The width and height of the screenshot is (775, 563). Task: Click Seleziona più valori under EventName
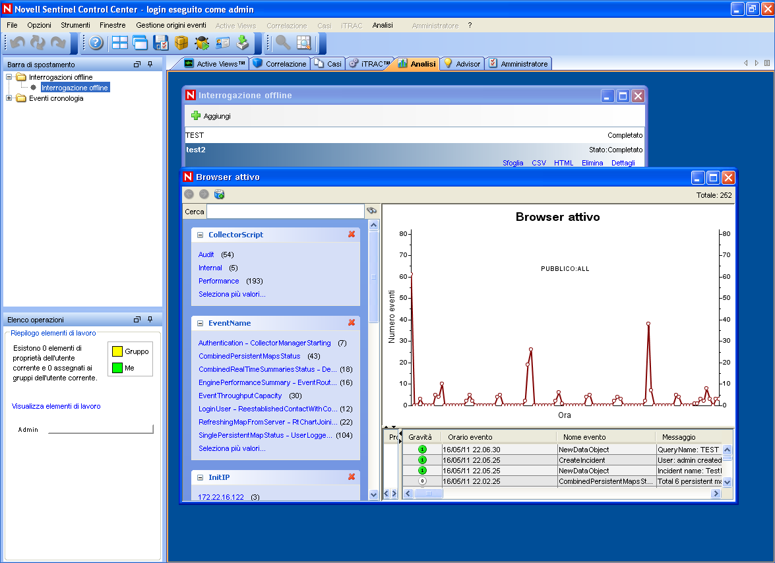(x=232, y=448)
